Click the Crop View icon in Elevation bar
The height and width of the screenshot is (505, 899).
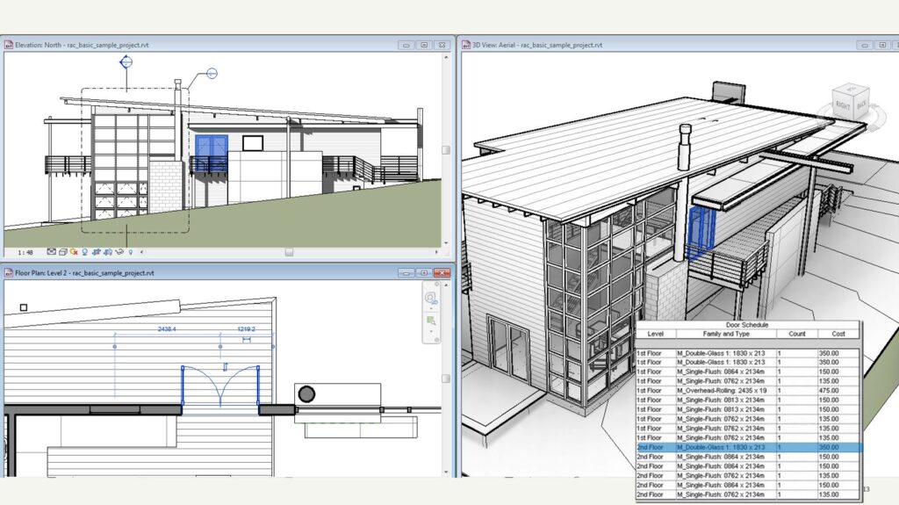point(95,252)
